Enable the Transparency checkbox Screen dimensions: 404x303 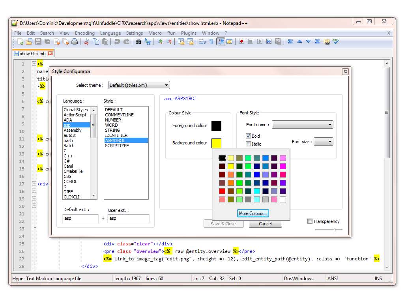click(310, 221)
